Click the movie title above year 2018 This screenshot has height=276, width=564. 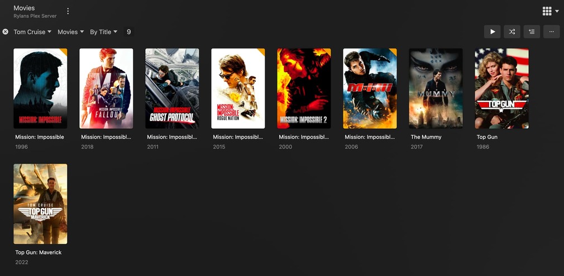pyautogui.click(x=106, y=137)
